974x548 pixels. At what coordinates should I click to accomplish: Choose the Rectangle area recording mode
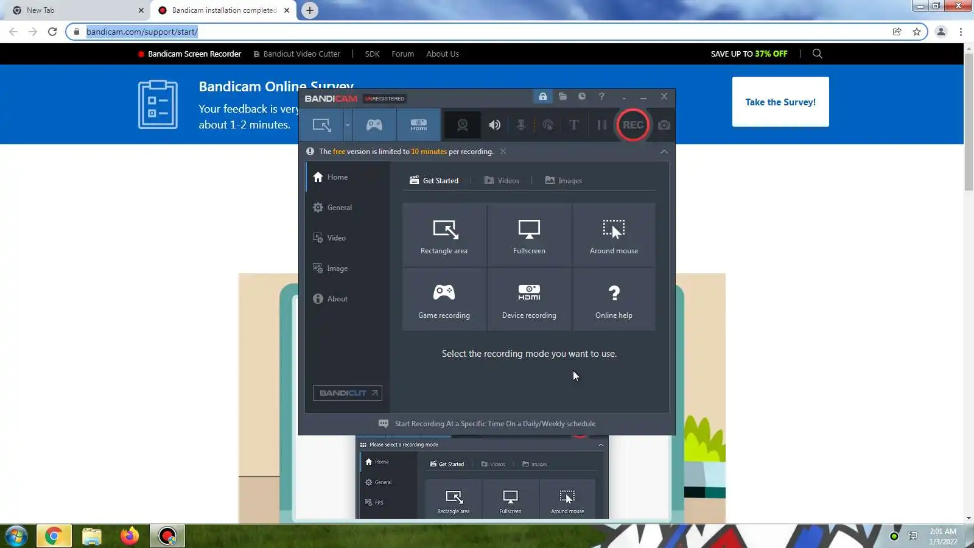click(x=444, y=235)
